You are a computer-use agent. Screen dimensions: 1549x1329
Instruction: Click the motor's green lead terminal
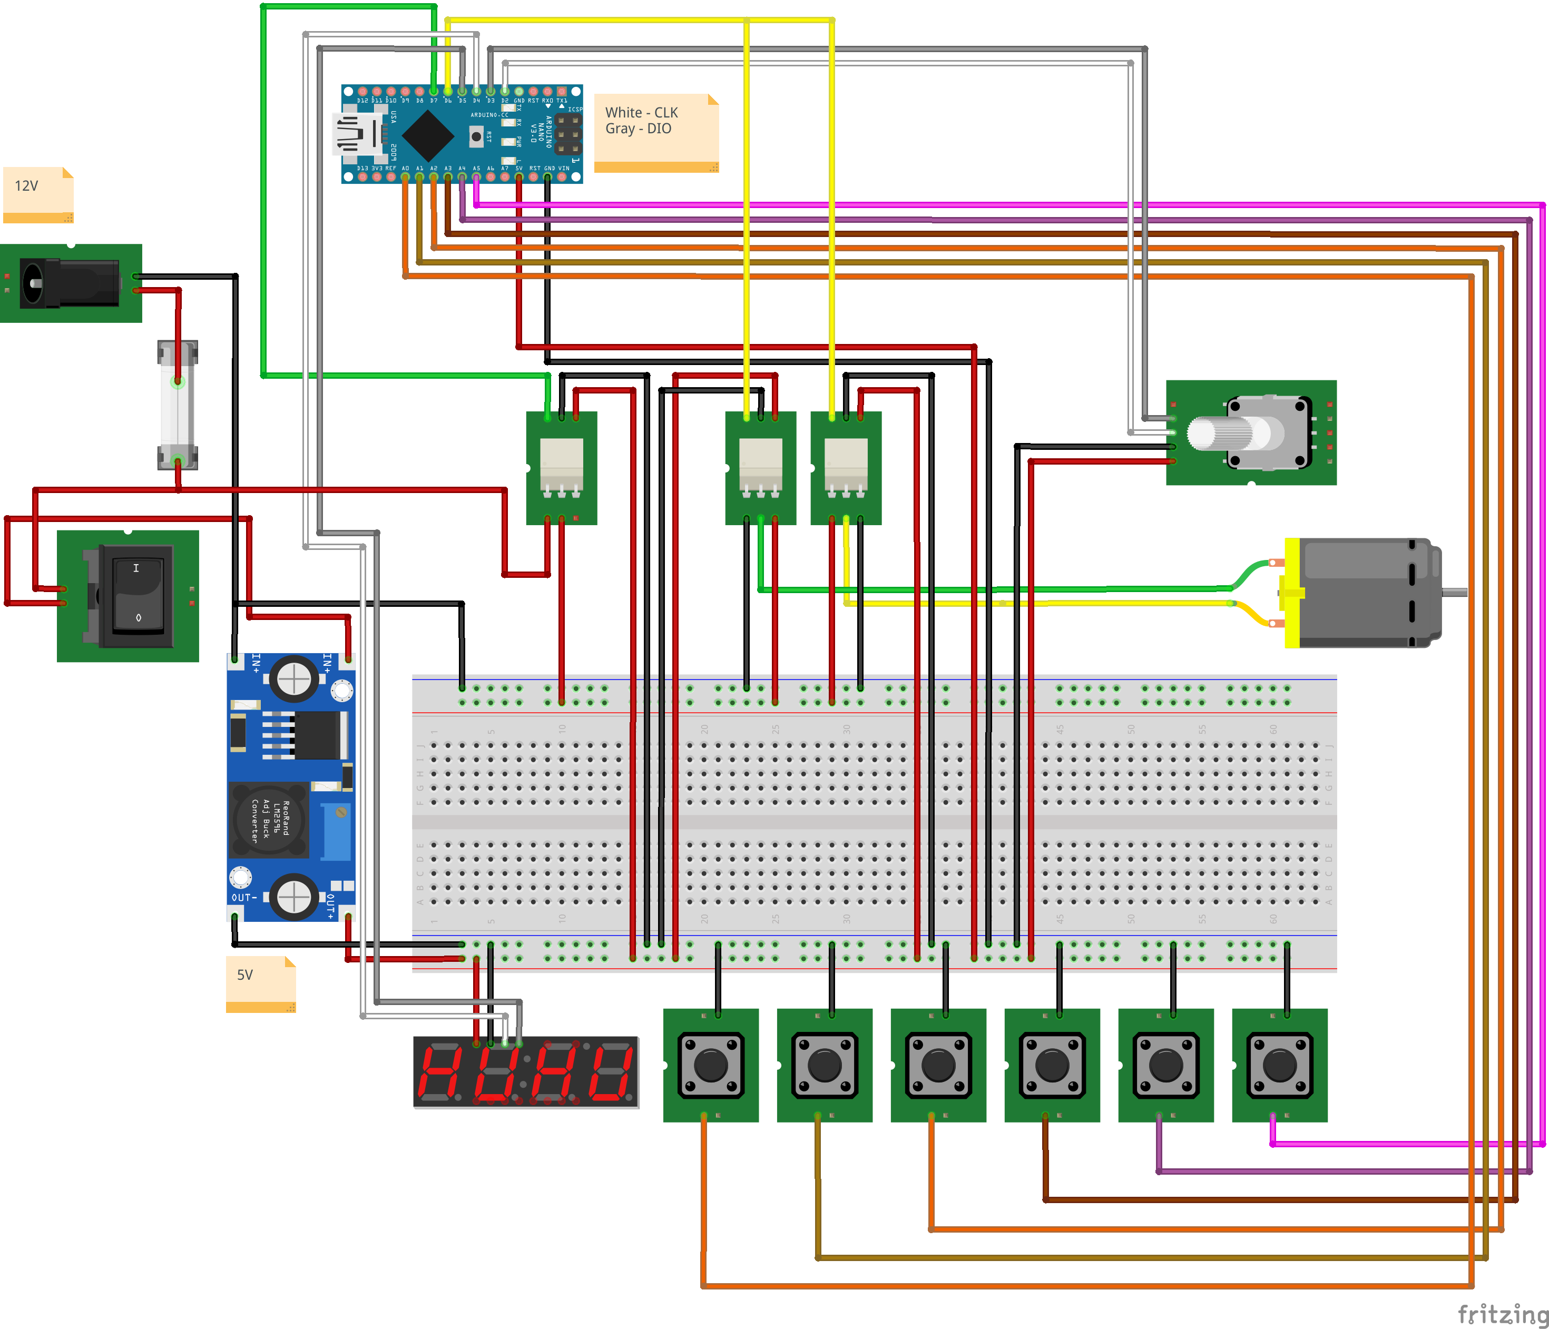pyautogui.click(x=1277, y=562)
